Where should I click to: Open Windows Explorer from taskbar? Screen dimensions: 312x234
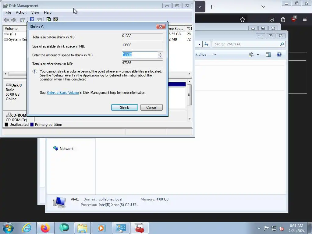tap(82, 228)
